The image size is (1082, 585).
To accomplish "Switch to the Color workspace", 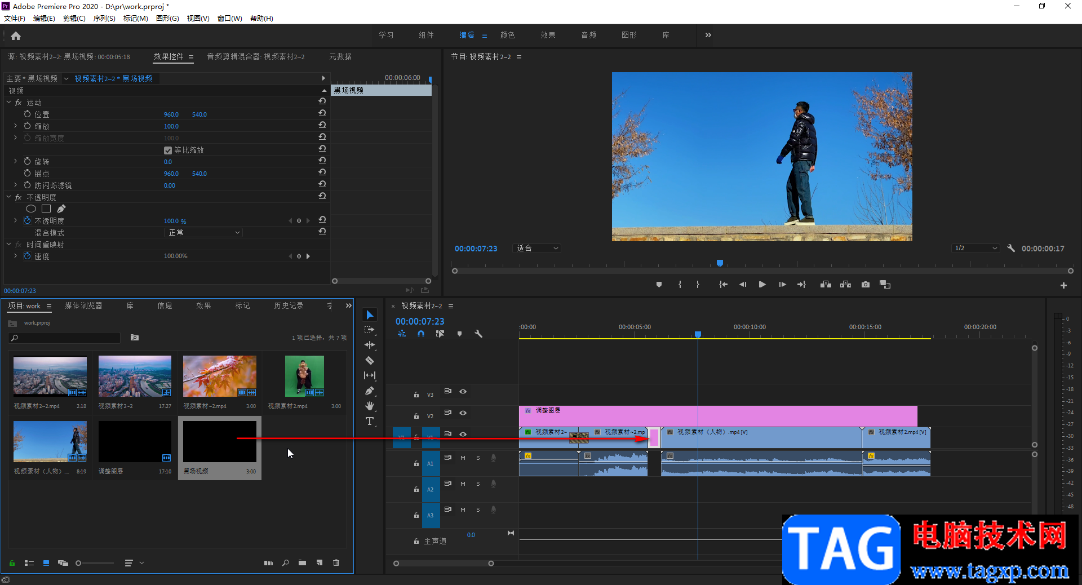I will (x=507, y=35).
